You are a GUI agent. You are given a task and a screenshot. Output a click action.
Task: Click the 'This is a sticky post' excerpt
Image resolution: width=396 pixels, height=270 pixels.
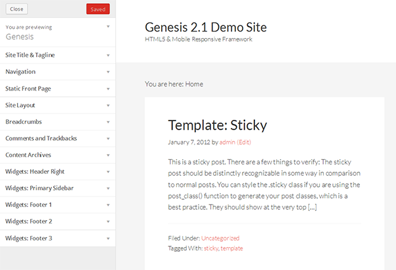[264, 184]
